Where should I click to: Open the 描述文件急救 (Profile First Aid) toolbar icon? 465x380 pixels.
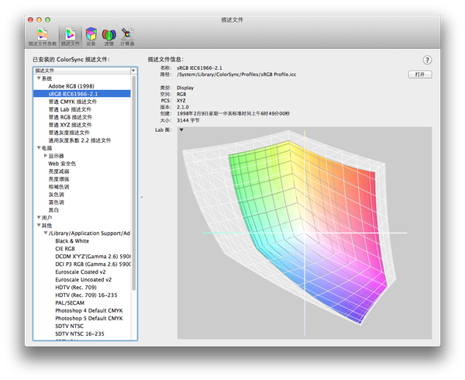click(x=43, y=33)
